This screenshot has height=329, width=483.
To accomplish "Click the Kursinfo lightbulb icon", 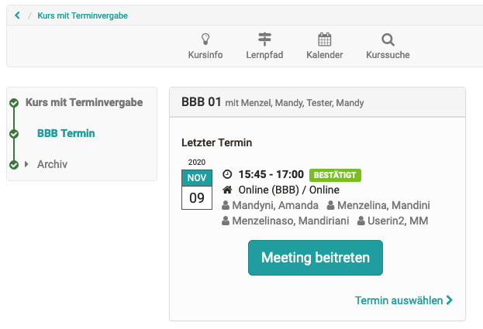I will (x=205, y=39).
